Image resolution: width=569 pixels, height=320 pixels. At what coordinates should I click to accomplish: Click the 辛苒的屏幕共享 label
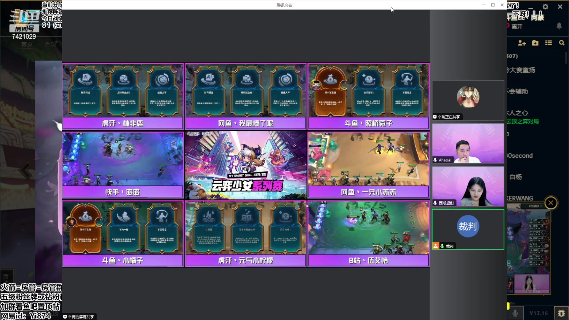[x=81, y=317]
